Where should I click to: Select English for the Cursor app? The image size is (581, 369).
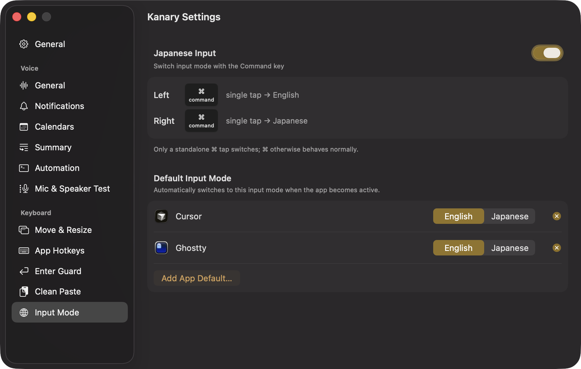[458, 216]
